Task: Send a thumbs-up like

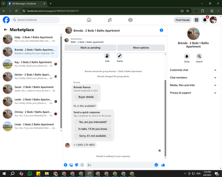Action: (x=163, y=165)
